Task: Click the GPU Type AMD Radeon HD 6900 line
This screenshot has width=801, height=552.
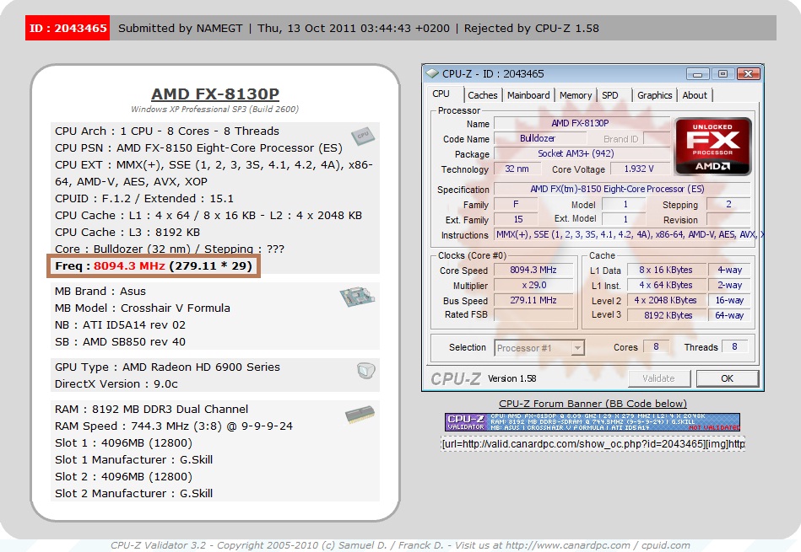Action: [x=168, y=367]
